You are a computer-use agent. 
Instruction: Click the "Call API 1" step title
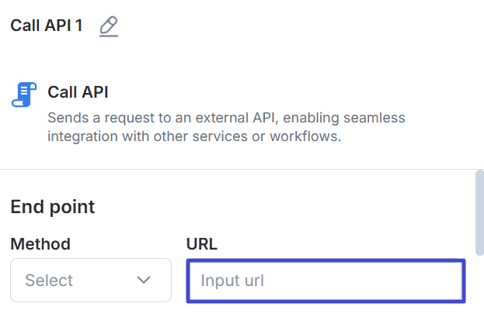pyautogui.click(x=47, y=26)
